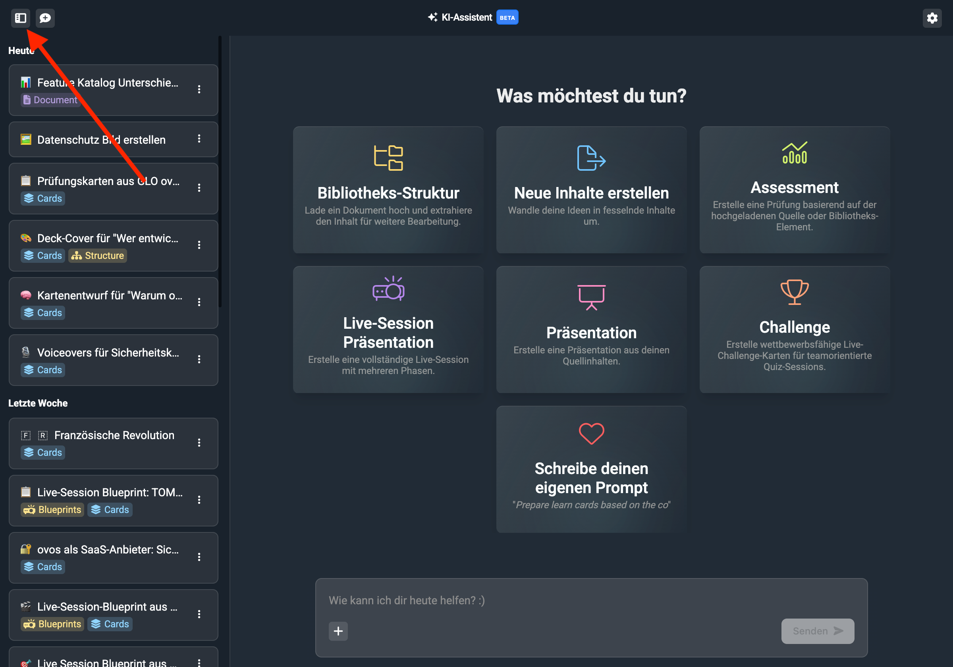Viewport: 953px width, 667px height.
Task: Click the Senden button
Action: (x=817, y=631)
